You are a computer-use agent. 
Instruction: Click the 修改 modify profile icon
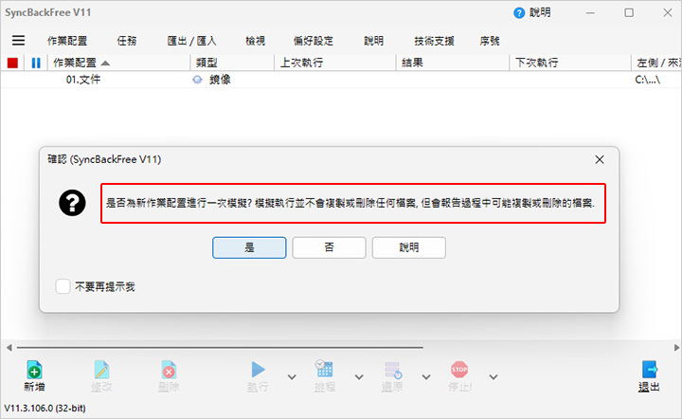click(101, 371)
